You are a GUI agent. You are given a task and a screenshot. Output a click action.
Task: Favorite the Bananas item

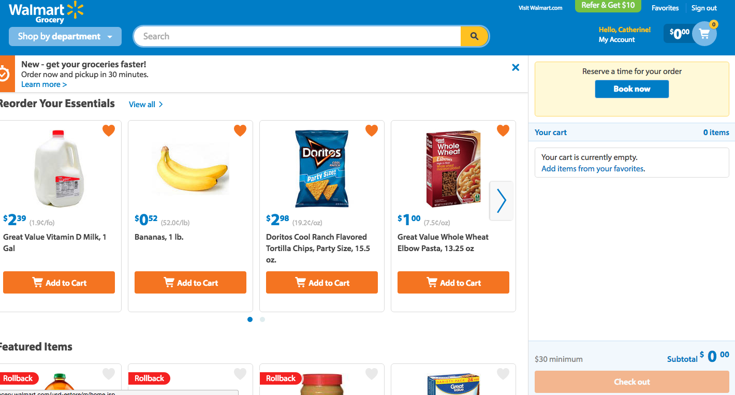tap(240, 130)
